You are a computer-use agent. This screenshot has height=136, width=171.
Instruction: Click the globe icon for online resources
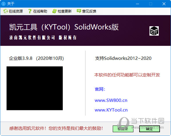(5, 11)
